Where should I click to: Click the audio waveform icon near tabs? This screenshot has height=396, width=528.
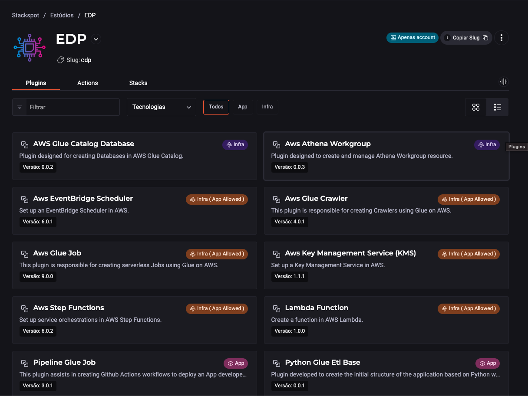pyautogui.click(x=504, y=82)
